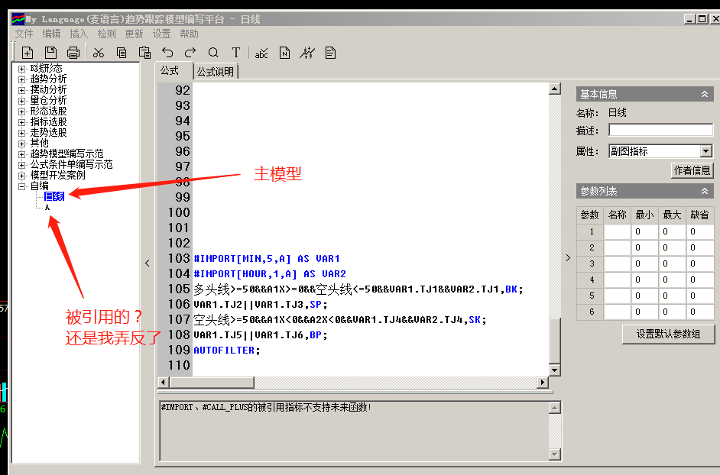Click the Paste clipboard icon
Screen dimensions: 720x475
(144, 53)
